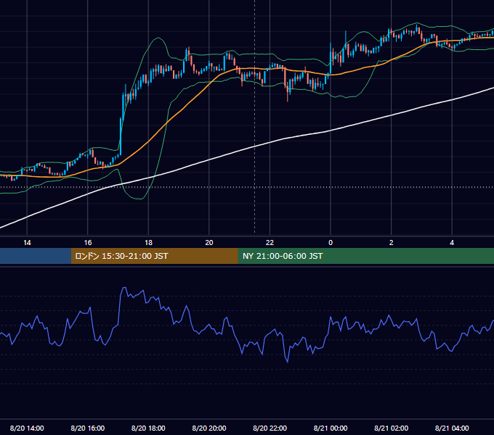Image resolution: width=494 pixels, height=435 pixels.
Task: Click the 14 hour axis label
Action: [27, 243]
